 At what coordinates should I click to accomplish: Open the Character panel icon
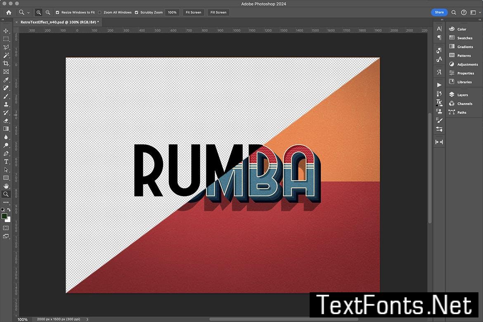pos(439,28)
